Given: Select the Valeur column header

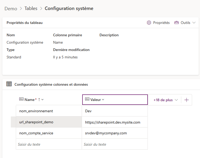Looking at the screenshot, I should 115,100.
